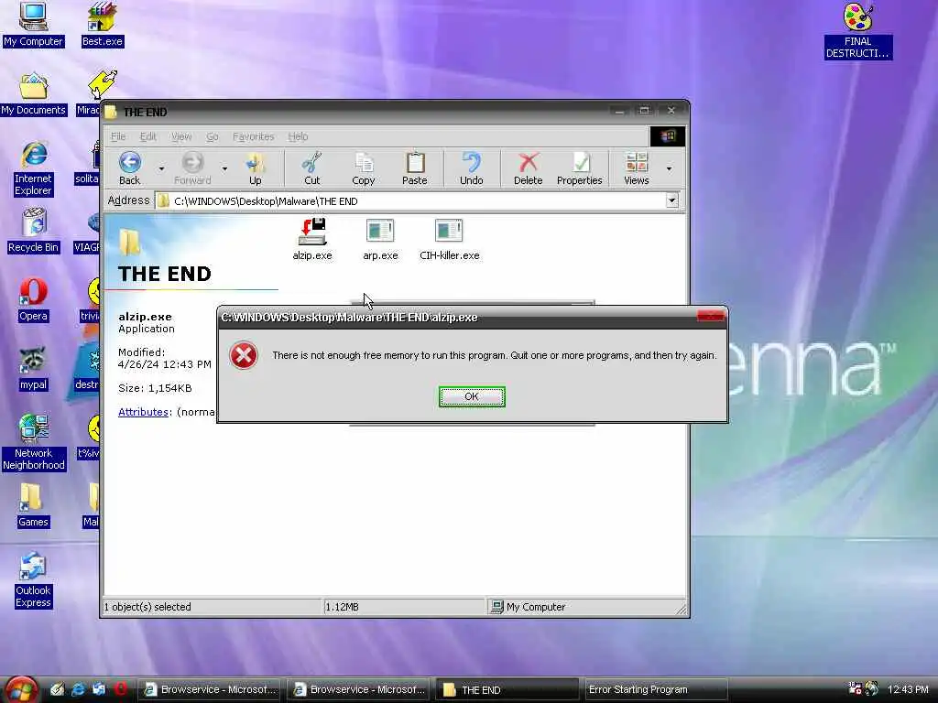Click the Windows logo throbber icon
The image size is (938, 703).
pyautogui.click(x=667, y=135)
